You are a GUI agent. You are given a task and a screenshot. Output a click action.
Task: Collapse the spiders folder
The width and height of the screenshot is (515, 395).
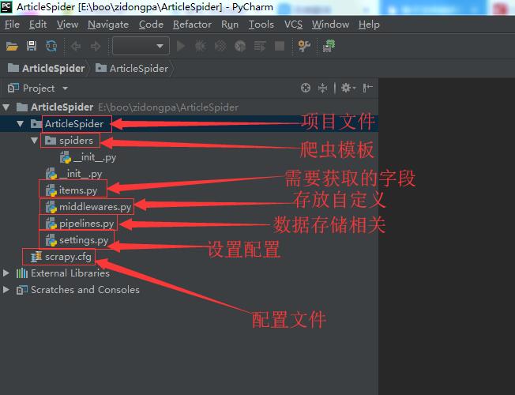pos(34,141)
